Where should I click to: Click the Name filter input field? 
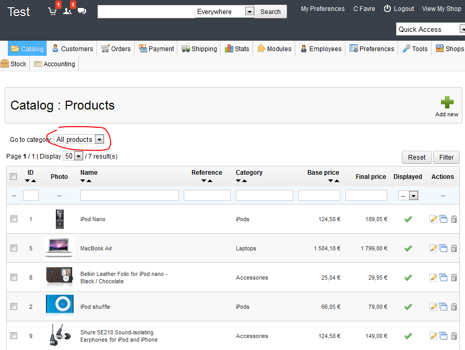[129, 195]
